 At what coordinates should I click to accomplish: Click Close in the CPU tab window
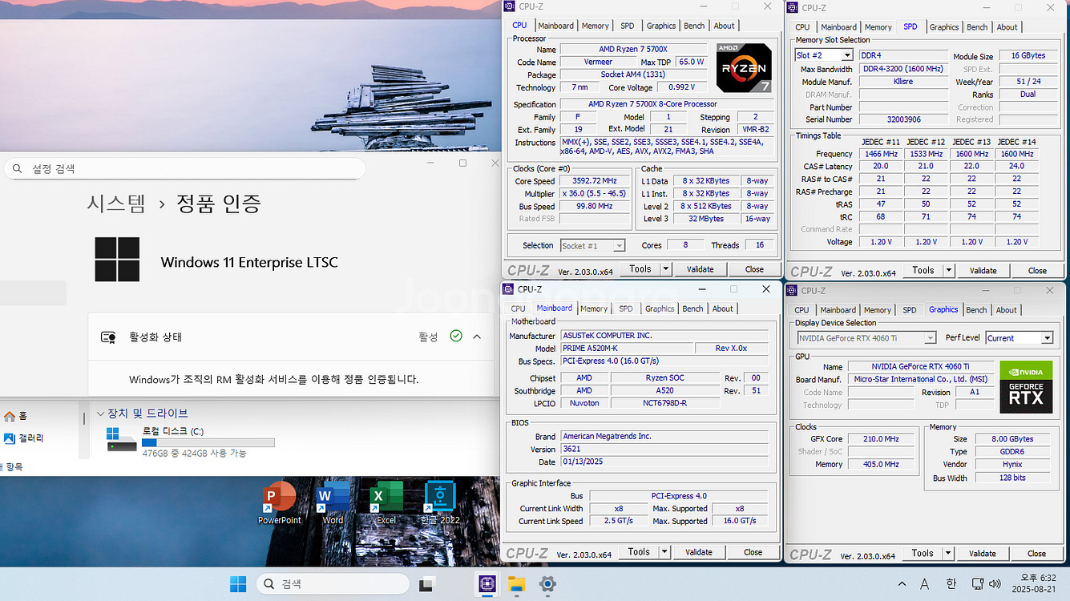coord(754,269)
